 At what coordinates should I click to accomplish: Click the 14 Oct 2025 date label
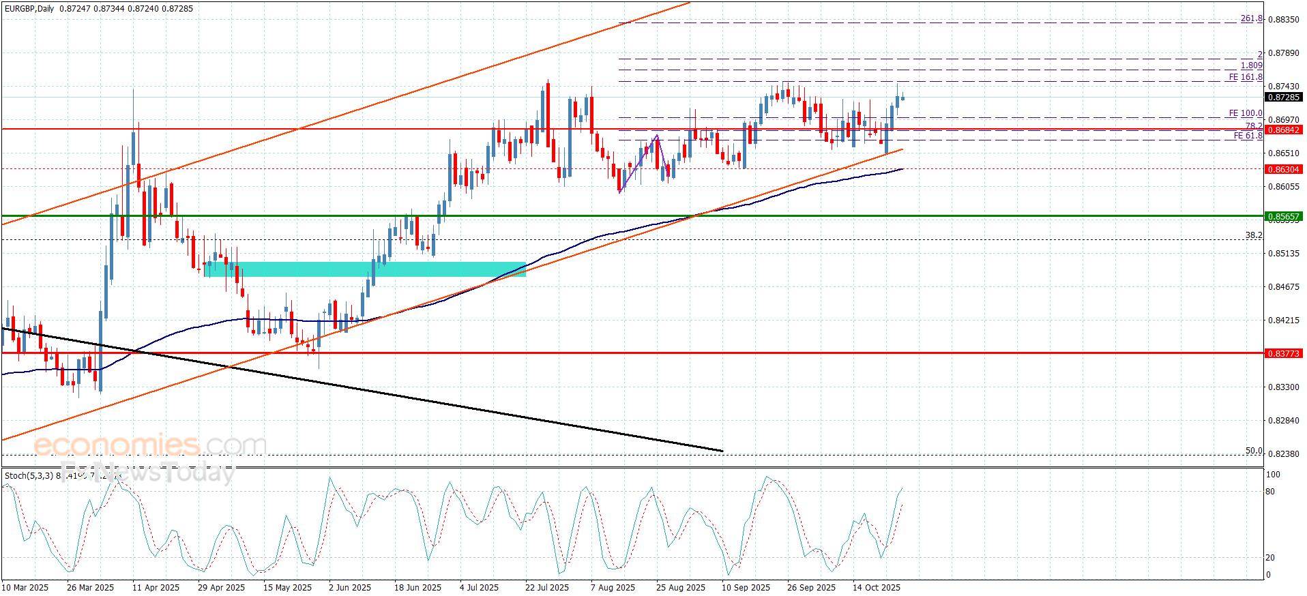tap(876, 587)
